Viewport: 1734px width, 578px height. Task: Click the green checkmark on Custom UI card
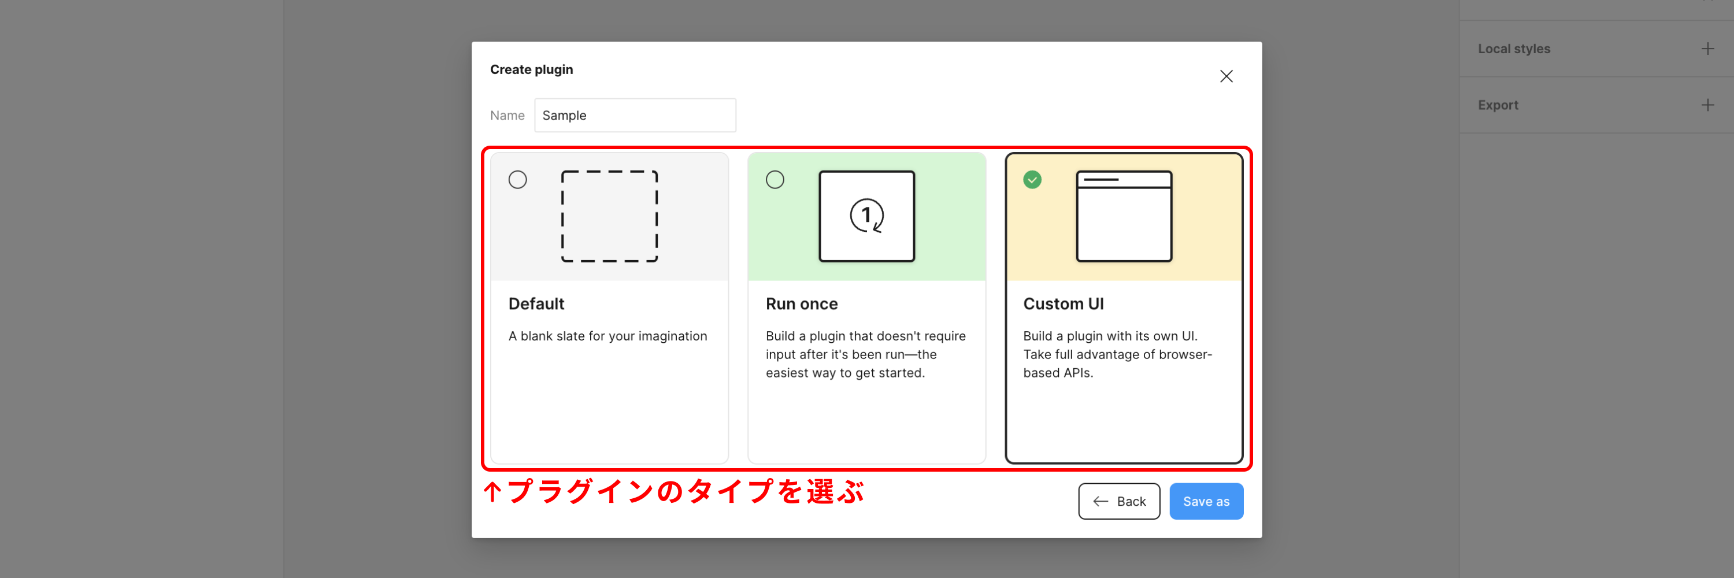pyautogui.click(x=1032, y=179)
